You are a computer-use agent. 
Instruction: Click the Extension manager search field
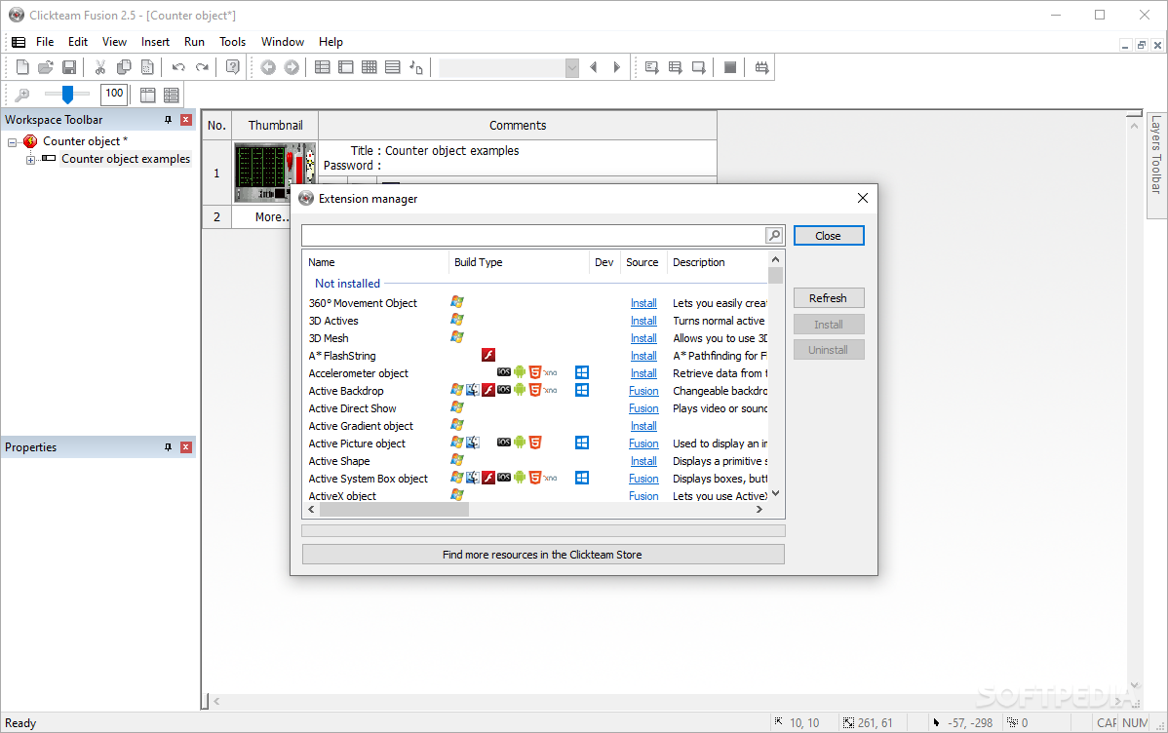[533, 235]
